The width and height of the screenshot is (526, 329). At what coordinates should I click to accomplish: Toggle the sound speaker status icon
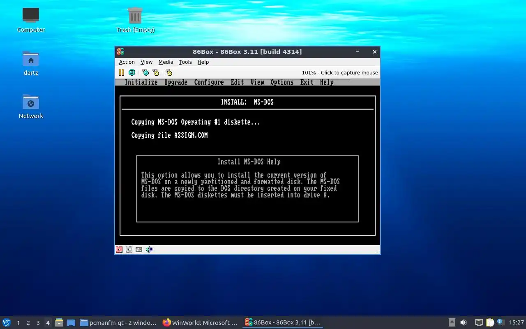[149, 250]
